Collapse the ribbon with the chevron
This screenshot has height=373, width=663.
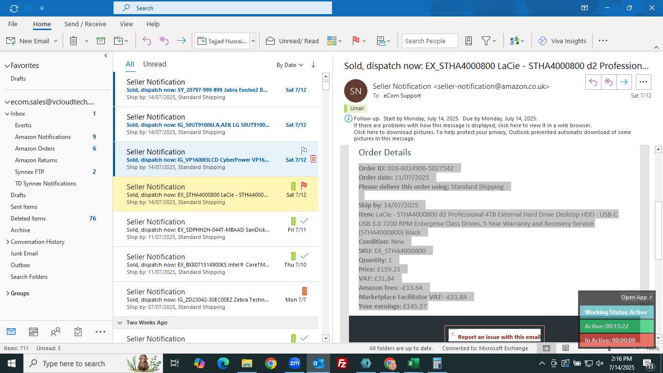656,48
